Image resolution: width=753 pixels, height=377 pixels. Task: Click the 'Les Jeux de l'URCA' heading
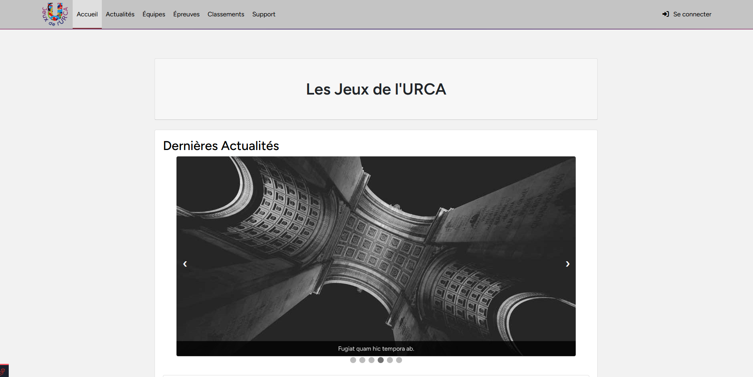pos(376,89)
